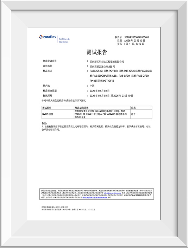Click the 测试申请公司 field label
Screen dimensions: 188x248
pyautogui.click(x=50, y=61)
